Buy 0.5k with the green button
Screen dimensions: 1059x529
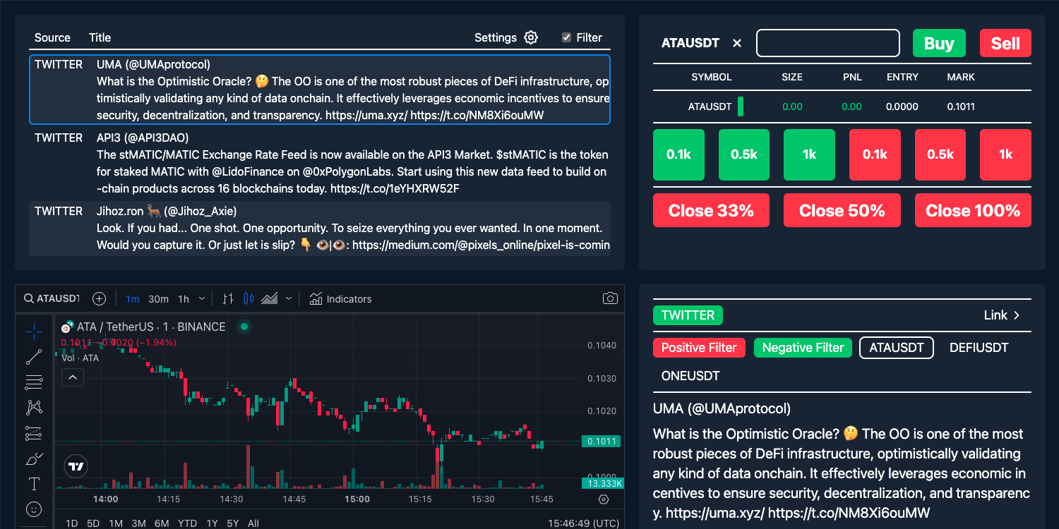click(x=744, y=154)
